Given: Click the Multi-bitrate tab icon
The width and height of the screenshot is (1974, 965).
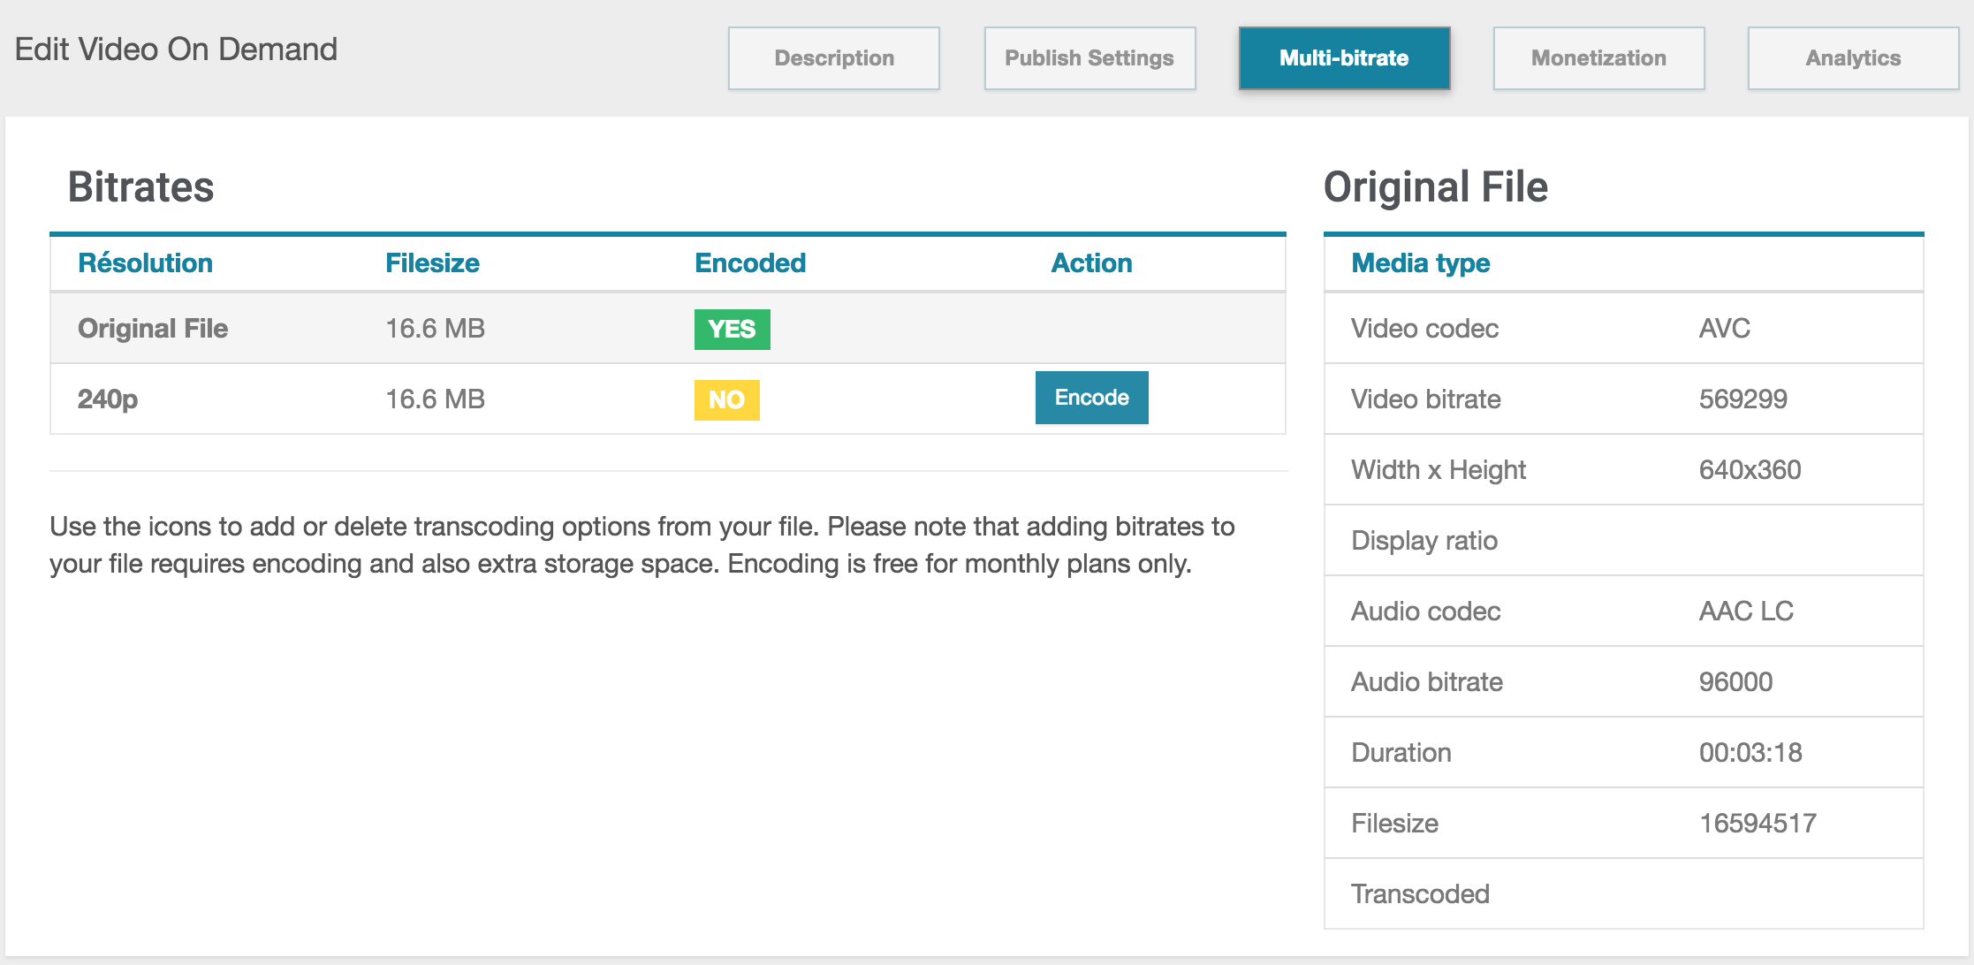Looking at the screenshot, I should click(x=1345, y=58).
